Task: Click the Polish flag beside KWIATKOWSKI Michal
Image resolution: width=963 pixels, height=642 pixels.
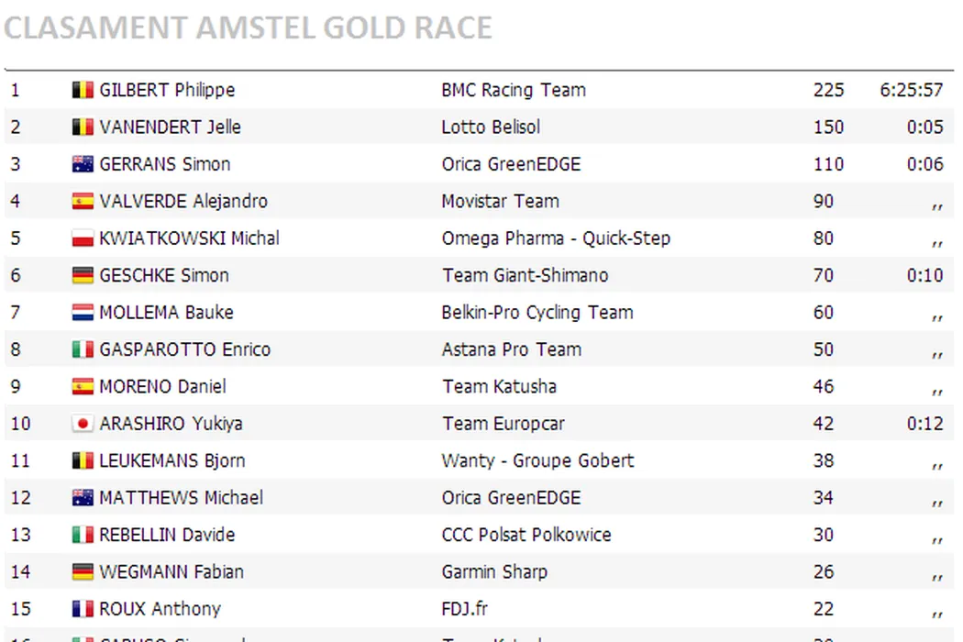Action: pos(83,238)
